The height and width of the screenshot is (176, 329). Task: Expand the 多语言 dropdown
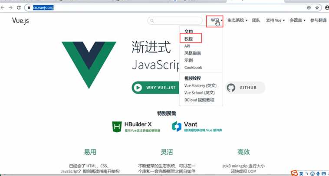(x=297, y=20)
